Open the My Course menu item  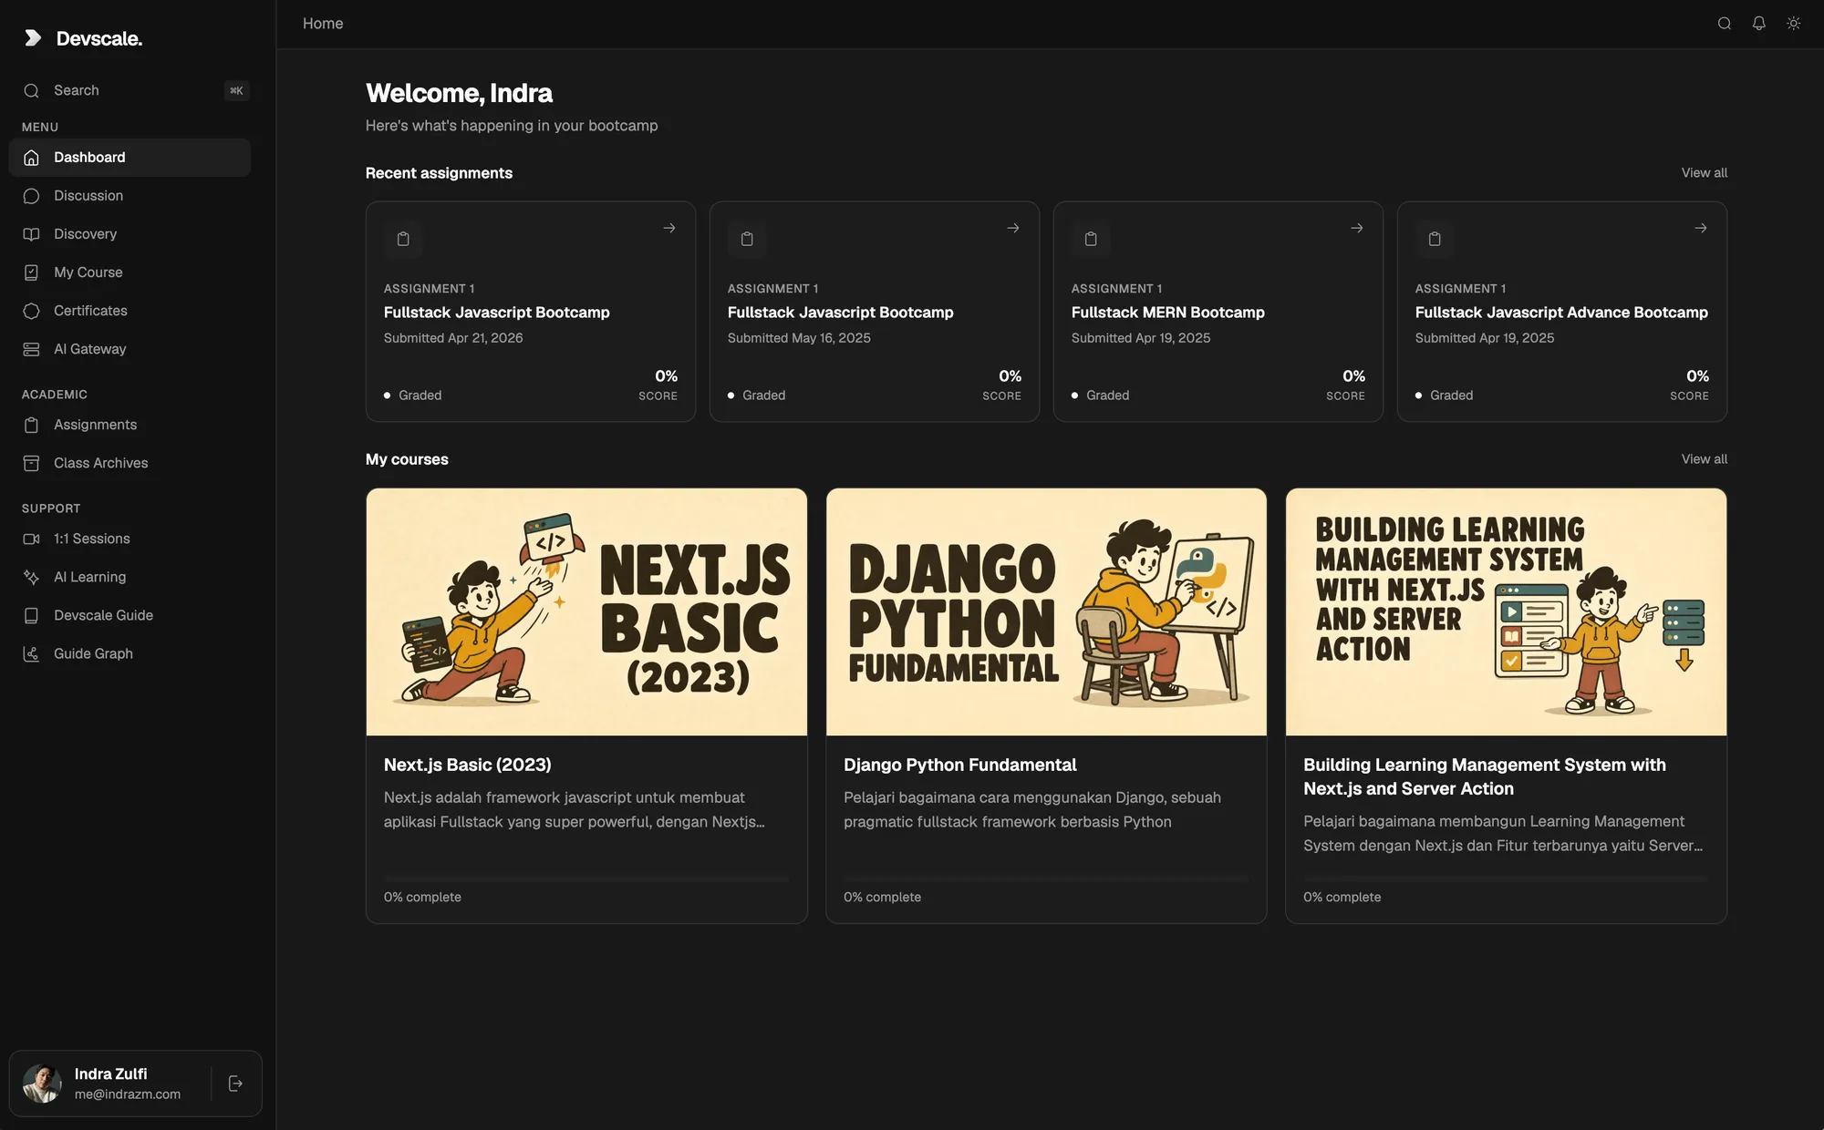[130, 272]
